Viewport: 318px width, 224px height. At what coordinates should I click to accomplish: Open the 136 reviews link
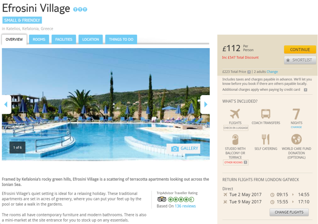click(x=185, y=206)
